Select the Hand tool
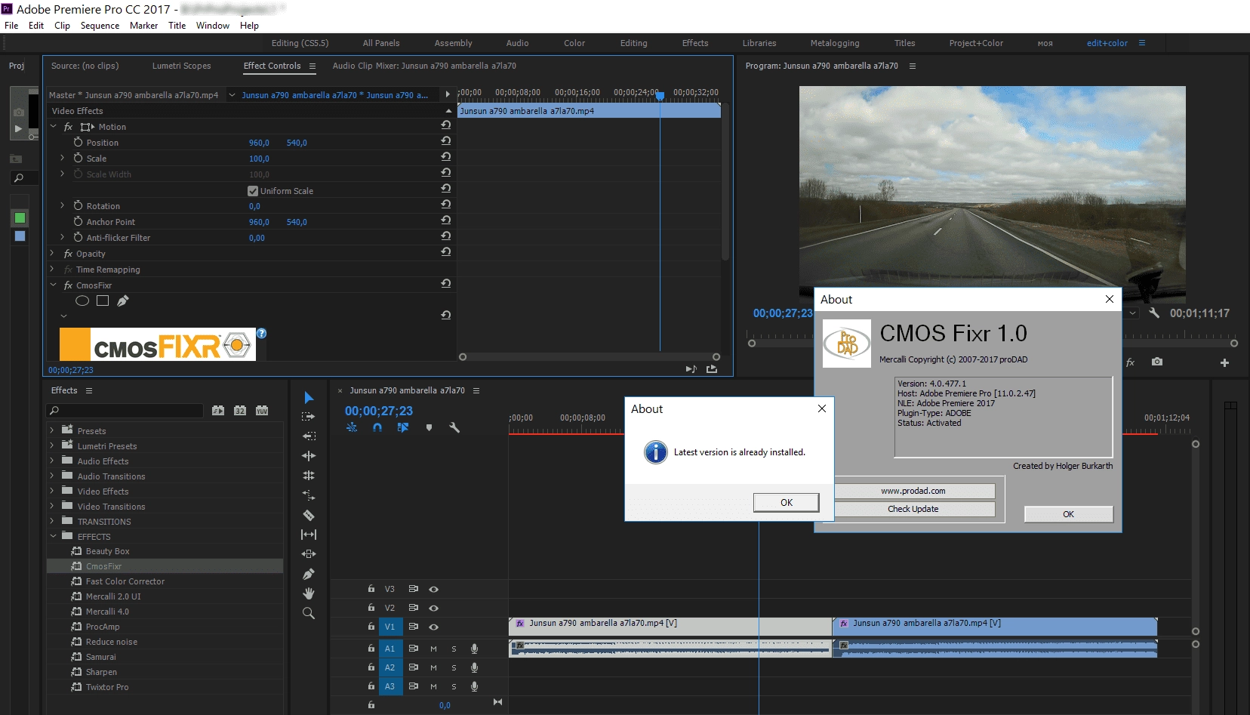1250x715 pixels. pyautogui.click(x=309, y=593)
